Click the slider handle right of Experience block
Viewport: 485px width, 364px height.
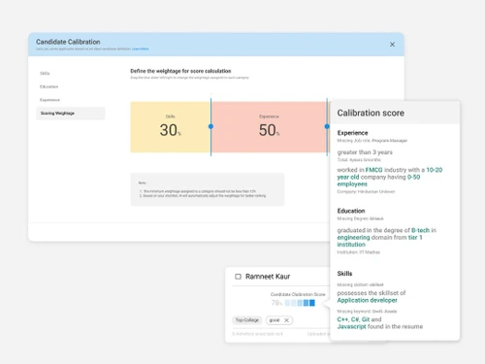point(327,126)
